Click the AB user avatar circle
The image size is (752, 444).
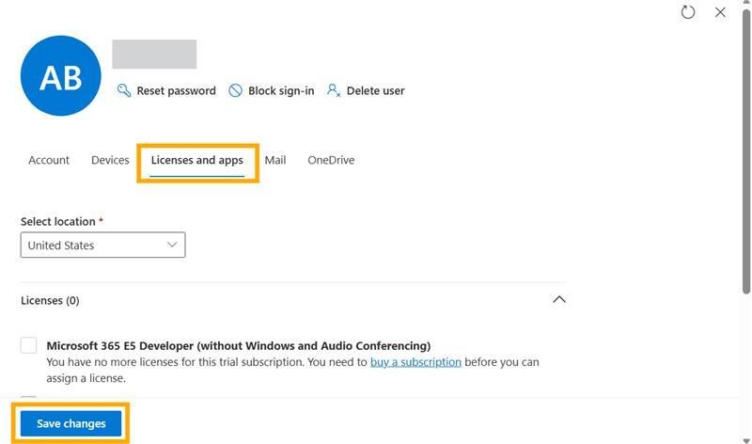tap(60, 76)
